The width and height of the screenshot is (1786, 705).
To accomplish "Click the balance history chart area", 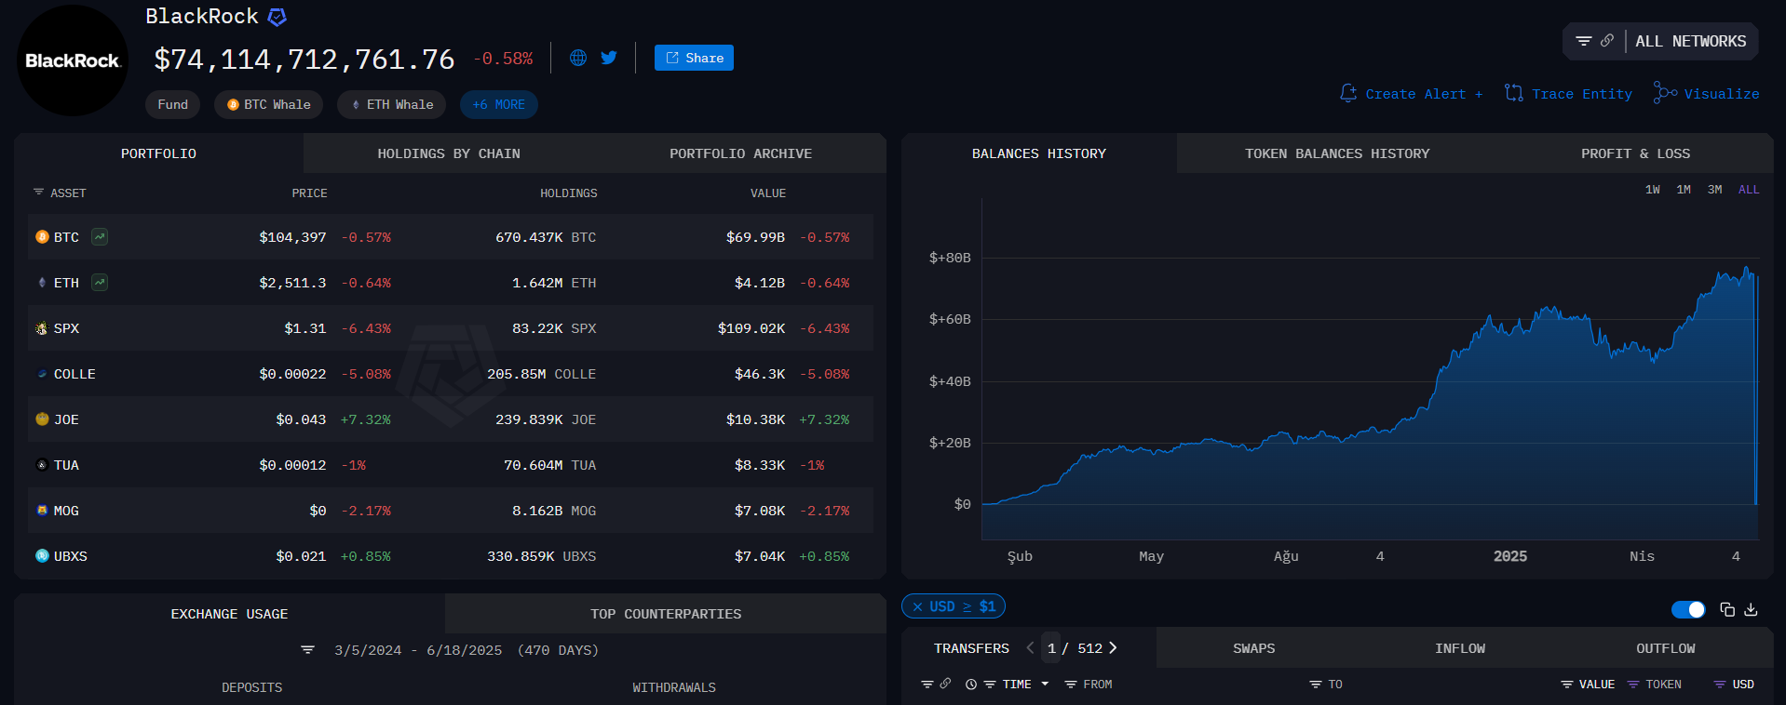I will pyautogui.click(x=1370, y=368).
